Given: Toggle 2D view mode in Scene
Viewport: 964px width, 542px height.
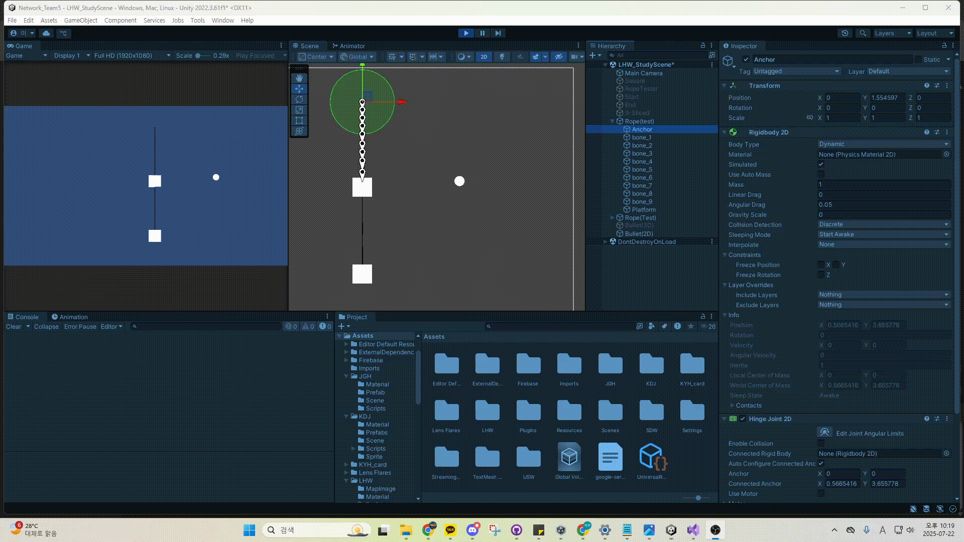Looking at the screenshot, I should pos(484,57).
